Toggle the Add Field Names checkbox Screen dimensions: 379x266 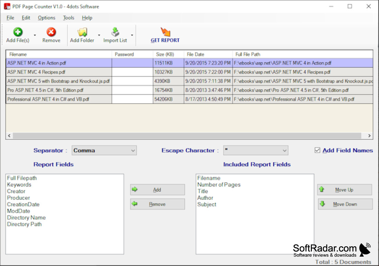click(317, 150)
